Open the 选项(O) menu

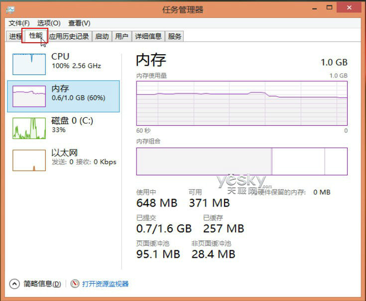pos(49,23)
